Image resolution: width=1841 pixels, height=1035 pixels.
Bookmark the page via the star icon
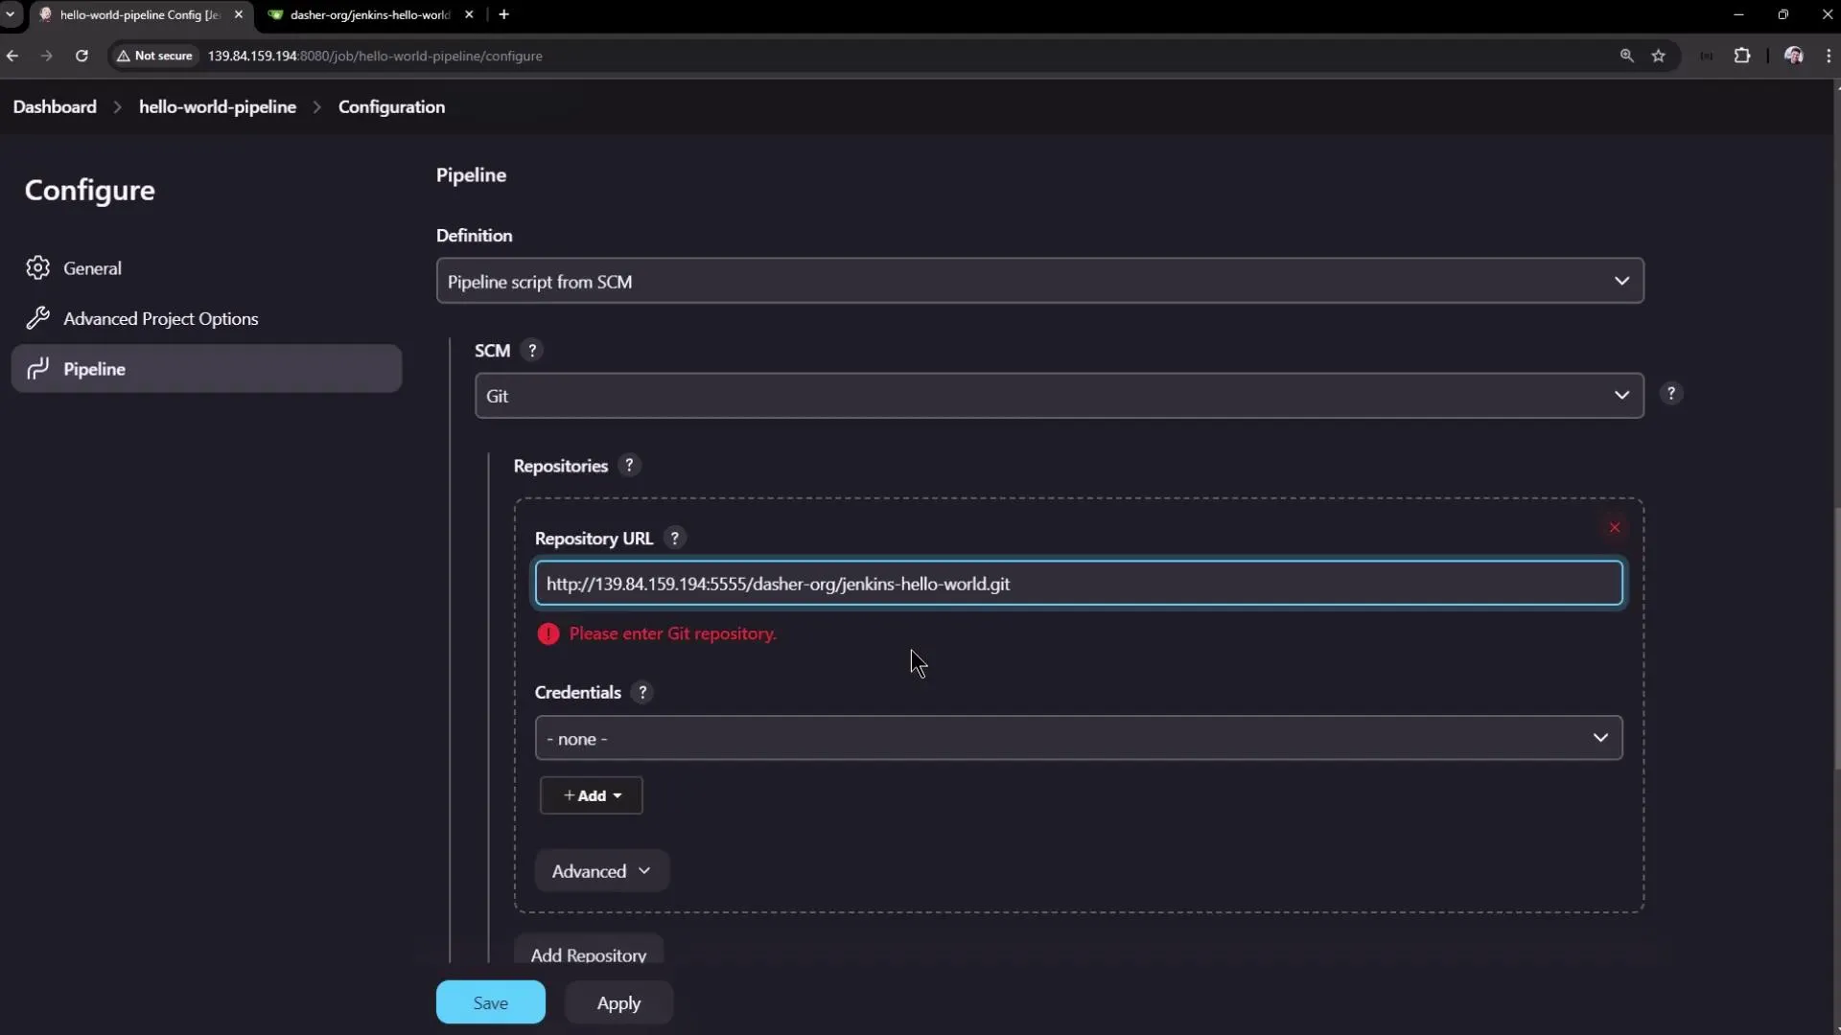click(1659, 57)
